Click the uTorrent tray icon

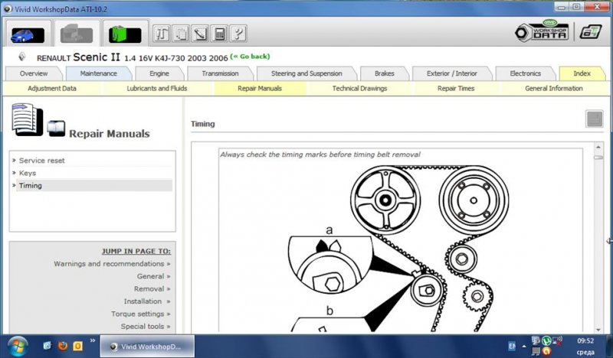pyautogui.click(x=546, y=340)
